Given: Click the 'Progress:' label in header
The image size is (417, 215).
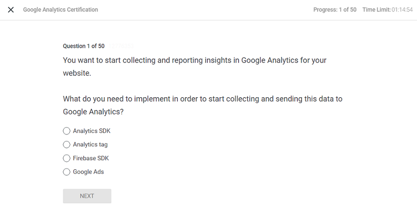Looking at the screenshot, I should click(325, 10).
